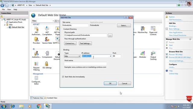Click OK in Add Web Site dialog
This screenshot has height=109, width=193.
pos(110,84)
